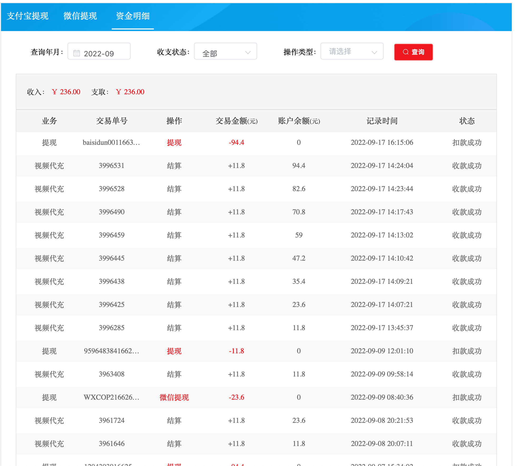Click order number WXCOP216626…
The height and width of the screenshot is (466, 517).
click(x=111, y=397)
